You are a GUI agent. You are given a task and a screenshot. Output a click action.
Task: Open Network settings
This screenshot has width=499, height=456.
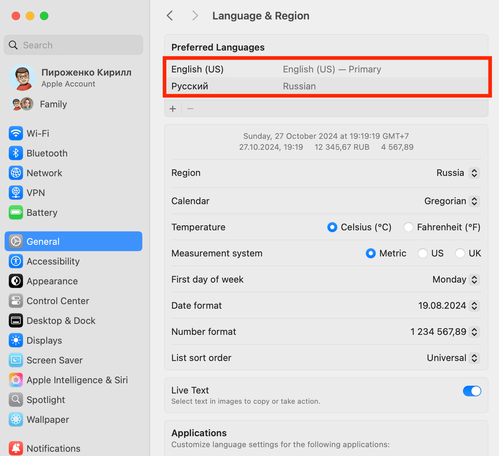[x=44, y=173]
